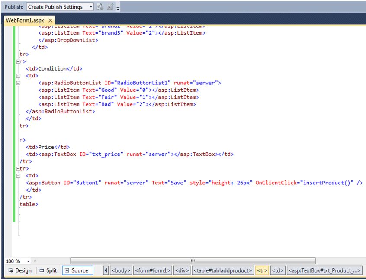Click the breadcrumb back arrow near tag navigator
Viewport: 366px width, 280px height.
(106, 270)
